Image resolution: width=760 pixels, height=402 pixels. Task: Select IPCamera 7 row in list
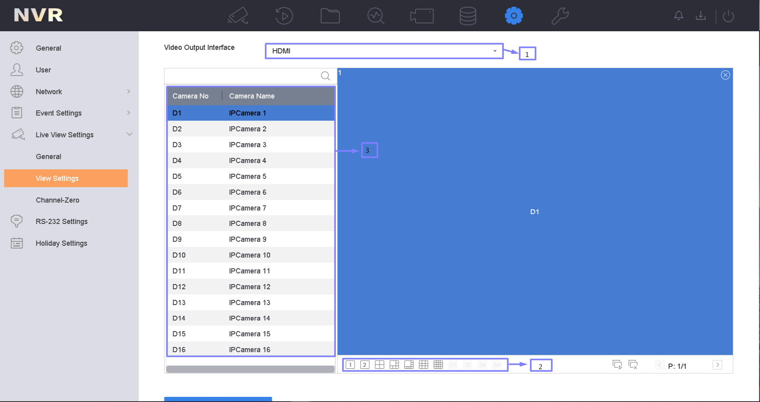point(251,208)
